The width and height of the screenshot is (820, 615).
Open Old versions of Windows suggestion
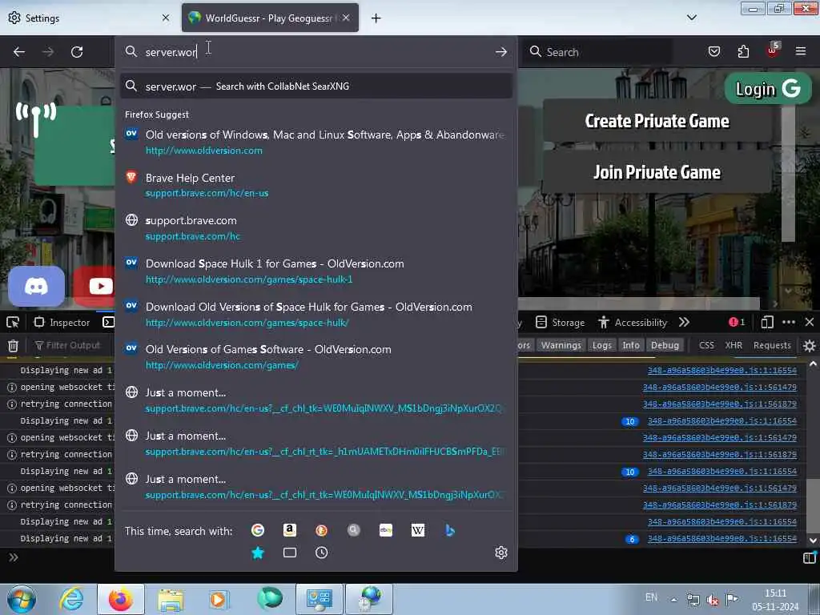[x=316, y=143]
